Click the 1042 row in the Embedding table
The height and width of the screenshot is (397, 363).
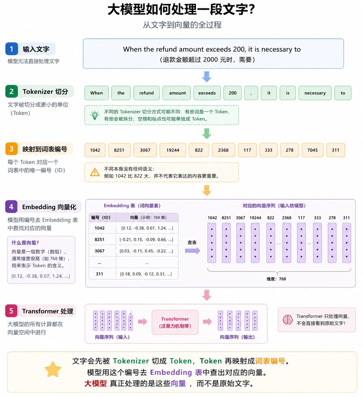point(134,228)
